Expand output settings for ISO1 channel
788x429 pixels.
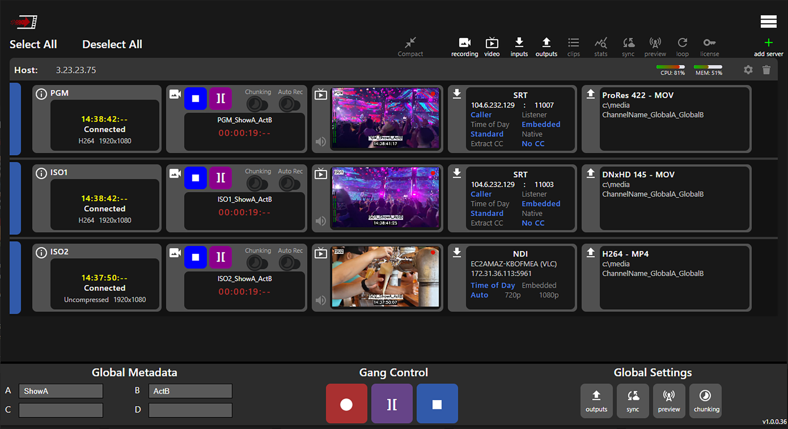(590, 174)
